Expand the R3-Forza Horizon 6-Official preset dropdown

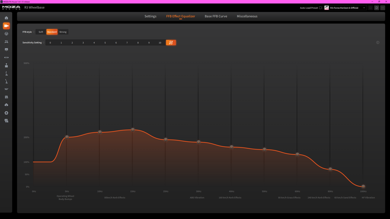click(x=345, y=8)
